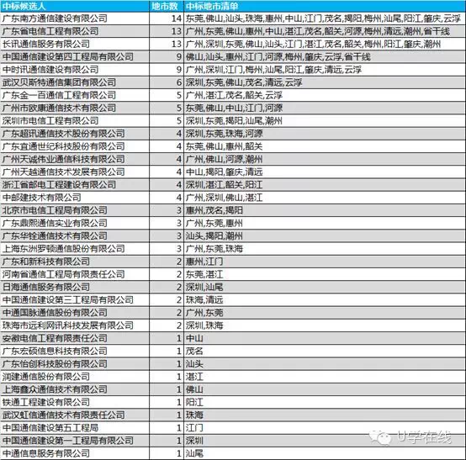The width and height of the screenshot is (466, 460).
Task: Select the city list 惠州,江门
Action: point(325,262)
